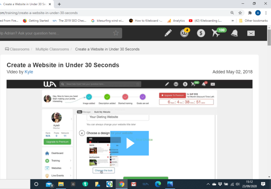Show hidden system tray icons

pyautogui.click(x=208, y=184)
